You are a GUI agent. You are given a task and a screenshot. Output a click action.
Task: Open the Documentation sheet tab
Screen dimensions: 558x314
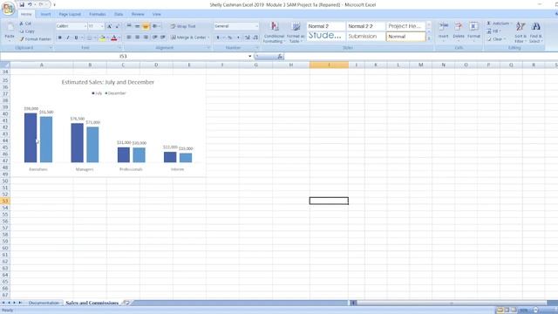[44, 303]
